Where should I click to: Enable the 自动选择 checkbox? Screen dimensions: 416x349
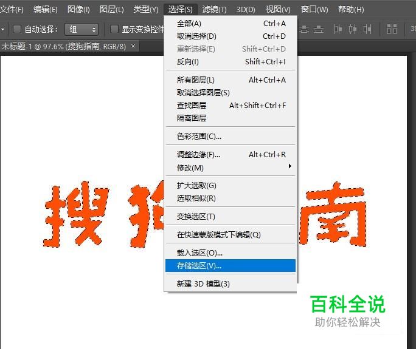click(17, 29)
